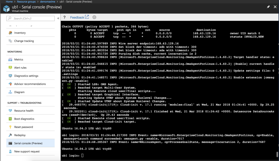
Task: Open Redeploy from the troubleshooting section
Action: pyautogui.click(x=20, y=135)
